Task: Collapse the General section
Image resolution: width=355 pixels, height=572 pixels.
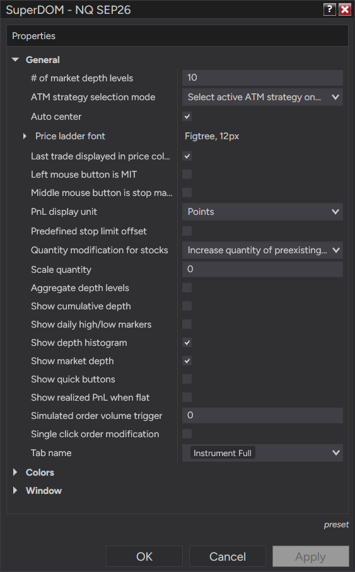Action: click(x=15, y=59)
